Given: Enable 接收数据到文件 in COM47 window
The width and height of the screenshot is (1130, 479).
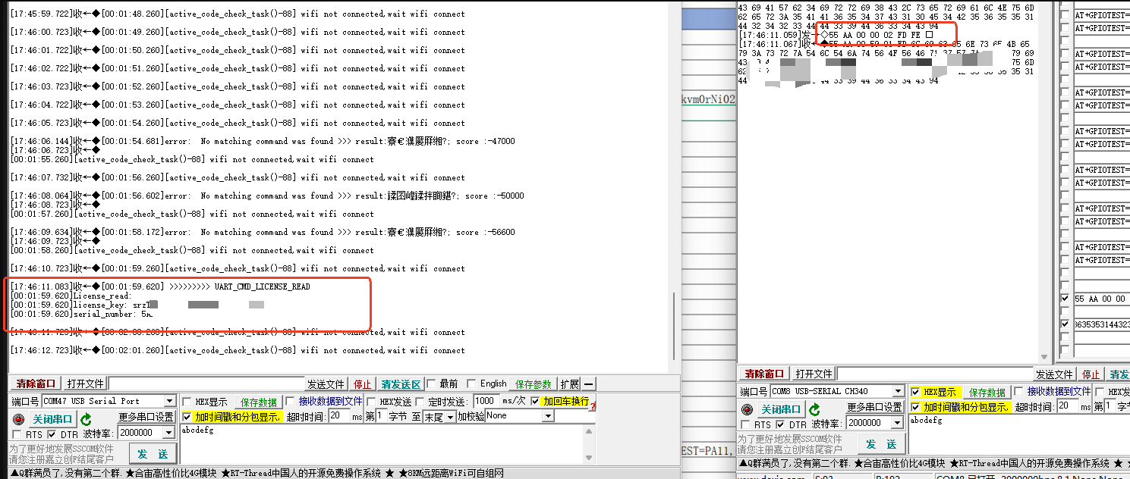Looking at the screenshot, I should (x=290, y=402).
